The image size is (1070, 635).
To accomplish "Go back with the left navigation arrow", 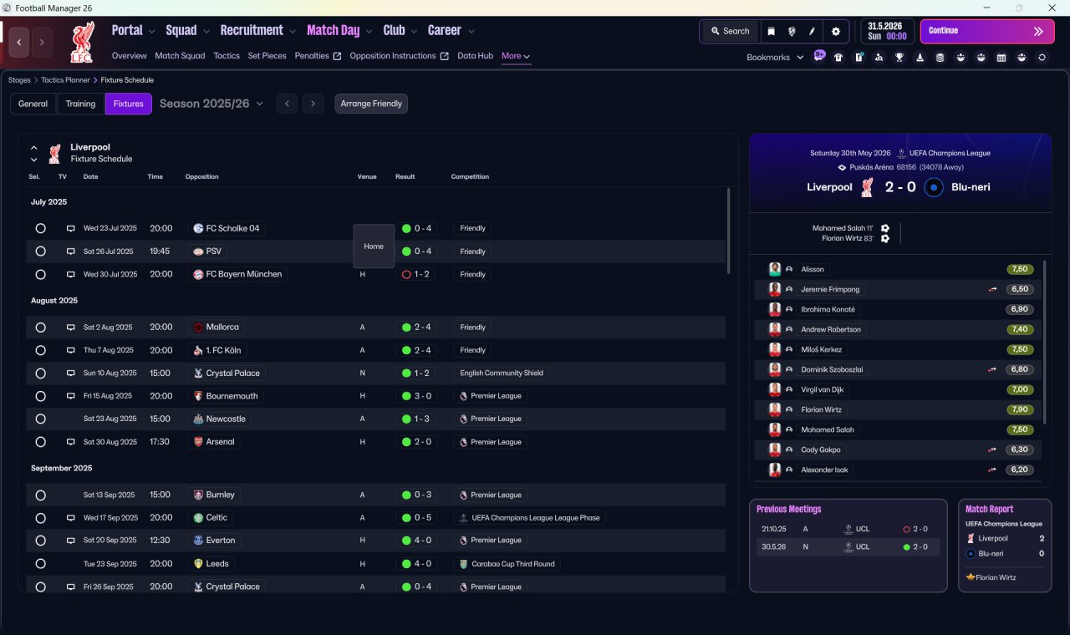I will pyautogui.click(x=19, y=42).
